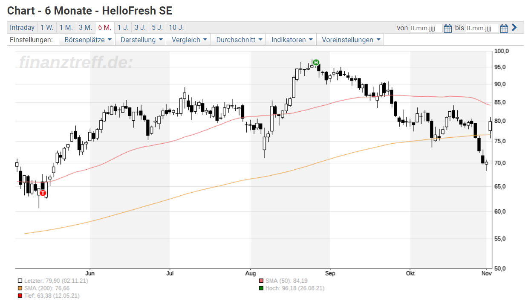Expand the Durchschnitt dropdown

[x=239, y=40]
